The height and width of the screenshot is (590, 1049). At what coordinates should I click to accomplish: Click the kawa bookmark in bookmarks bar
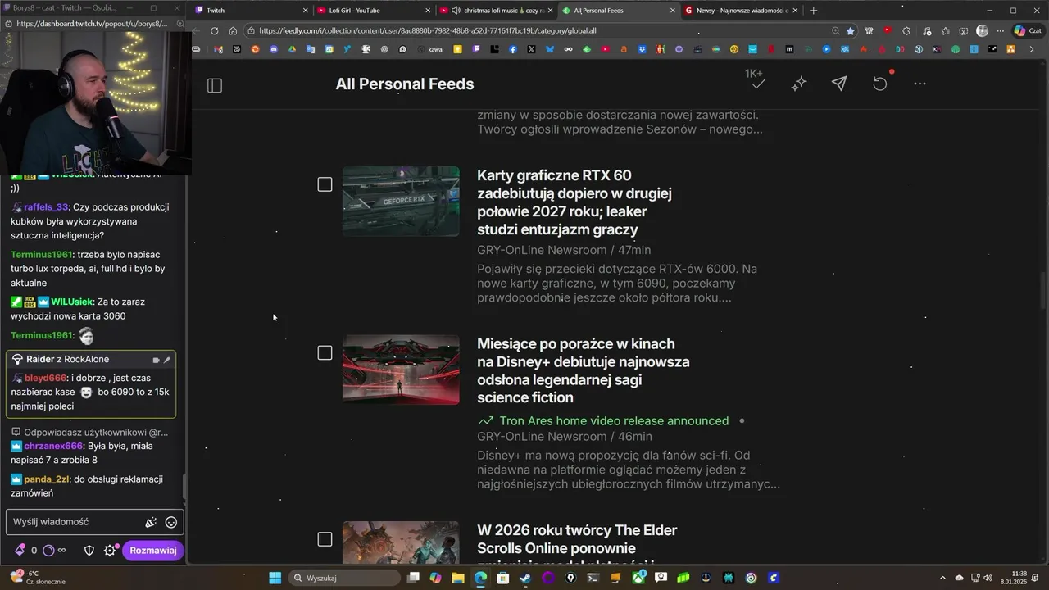(429, 49)
